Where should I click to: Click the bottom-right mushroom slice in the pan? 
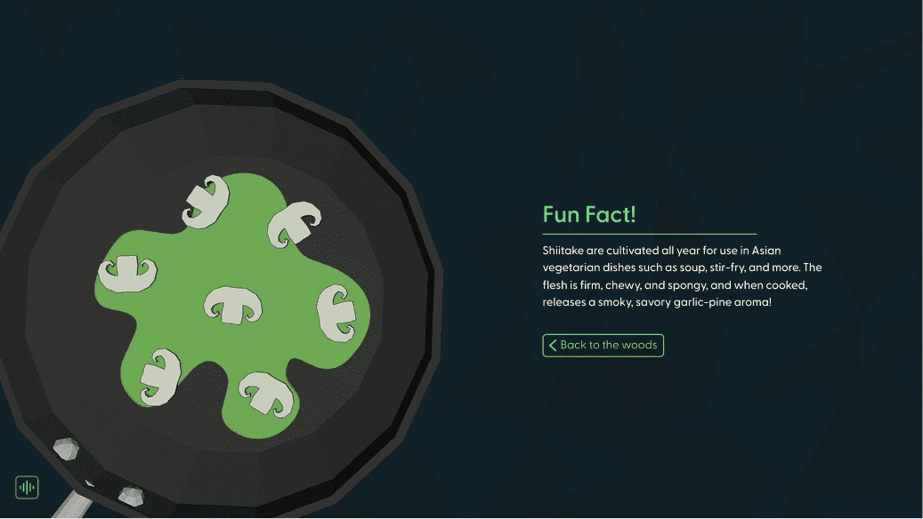click(x=269, y=394)
